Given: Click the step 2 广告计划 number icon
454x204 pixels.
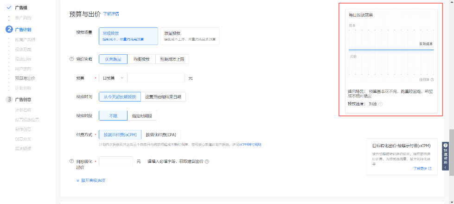Looking at the screenshot, I should (9, 29).
